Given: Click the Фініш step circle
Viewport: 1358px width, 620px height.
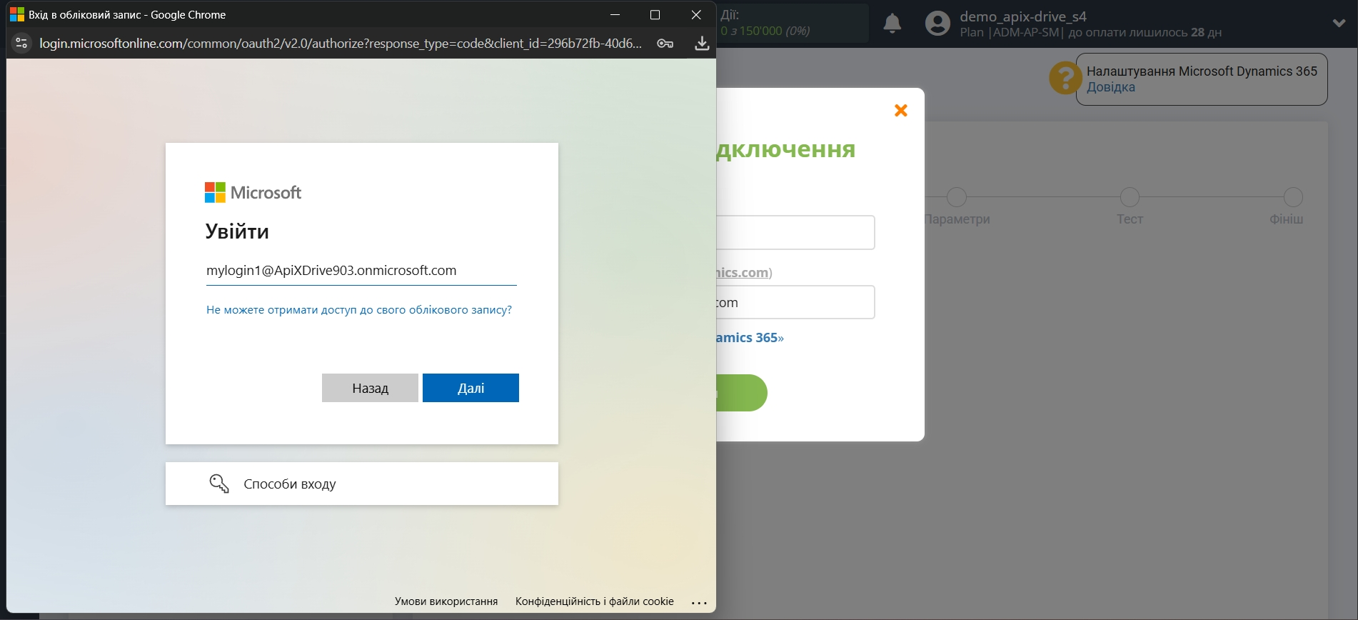Looking at the screenshot, I should coord(1293,197).
